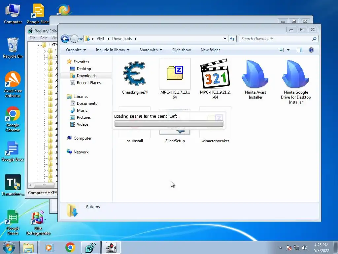The width and height of the screenshot is (338, 254).
Task: Select the SilentSetup file label
Action: (175, 141)
